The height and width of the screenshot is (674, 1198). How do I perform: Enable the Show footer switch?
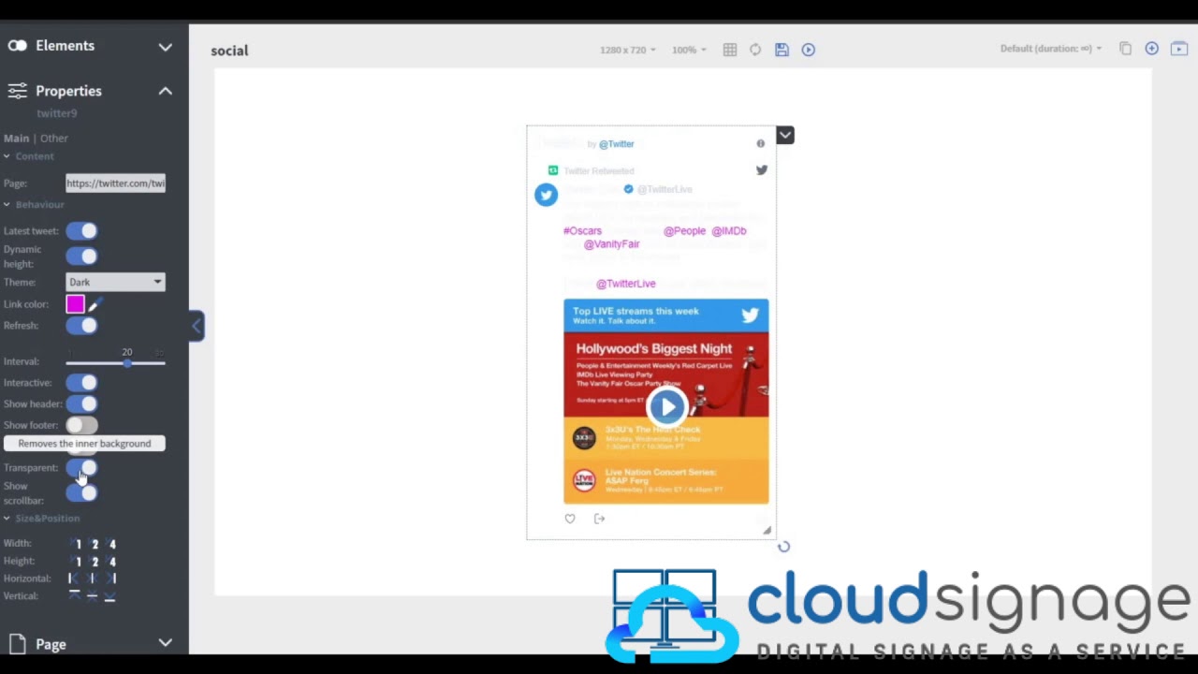(x=81, y=426)
